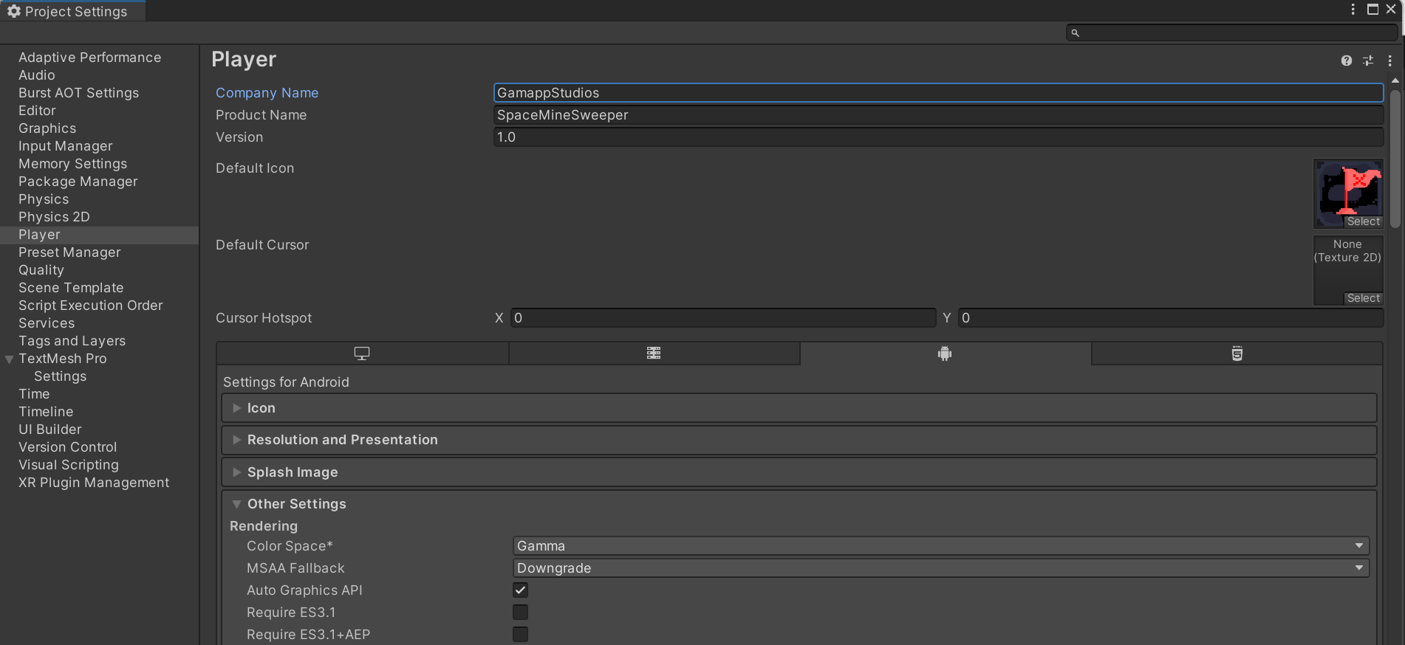
Task: Open Visual Scripting settings
Action: coord(68,465)
